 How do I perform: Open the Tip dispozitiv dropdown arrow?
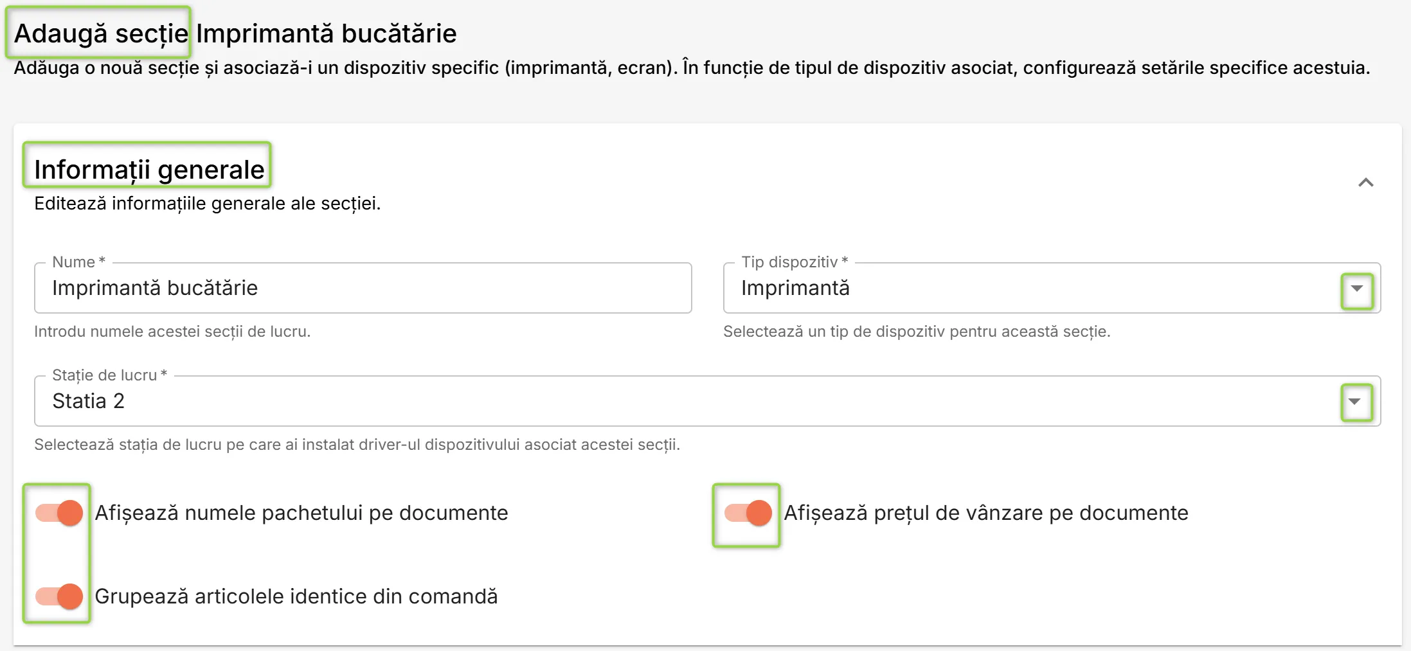[1356, 289]
